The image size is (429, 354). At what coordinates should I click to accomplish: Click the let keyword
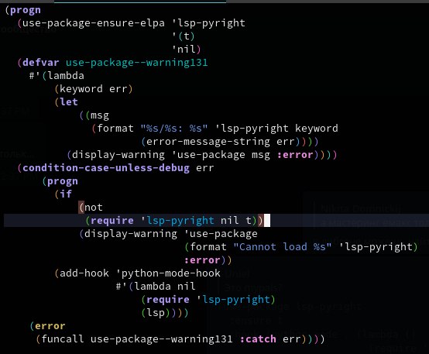[69, 102]
